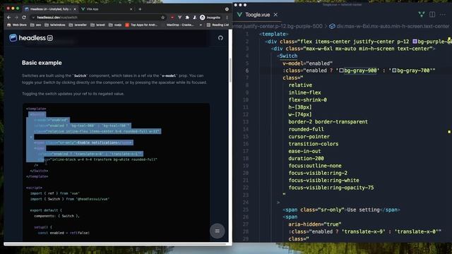Open editor More Actions ellipsis

click(443, 14)
